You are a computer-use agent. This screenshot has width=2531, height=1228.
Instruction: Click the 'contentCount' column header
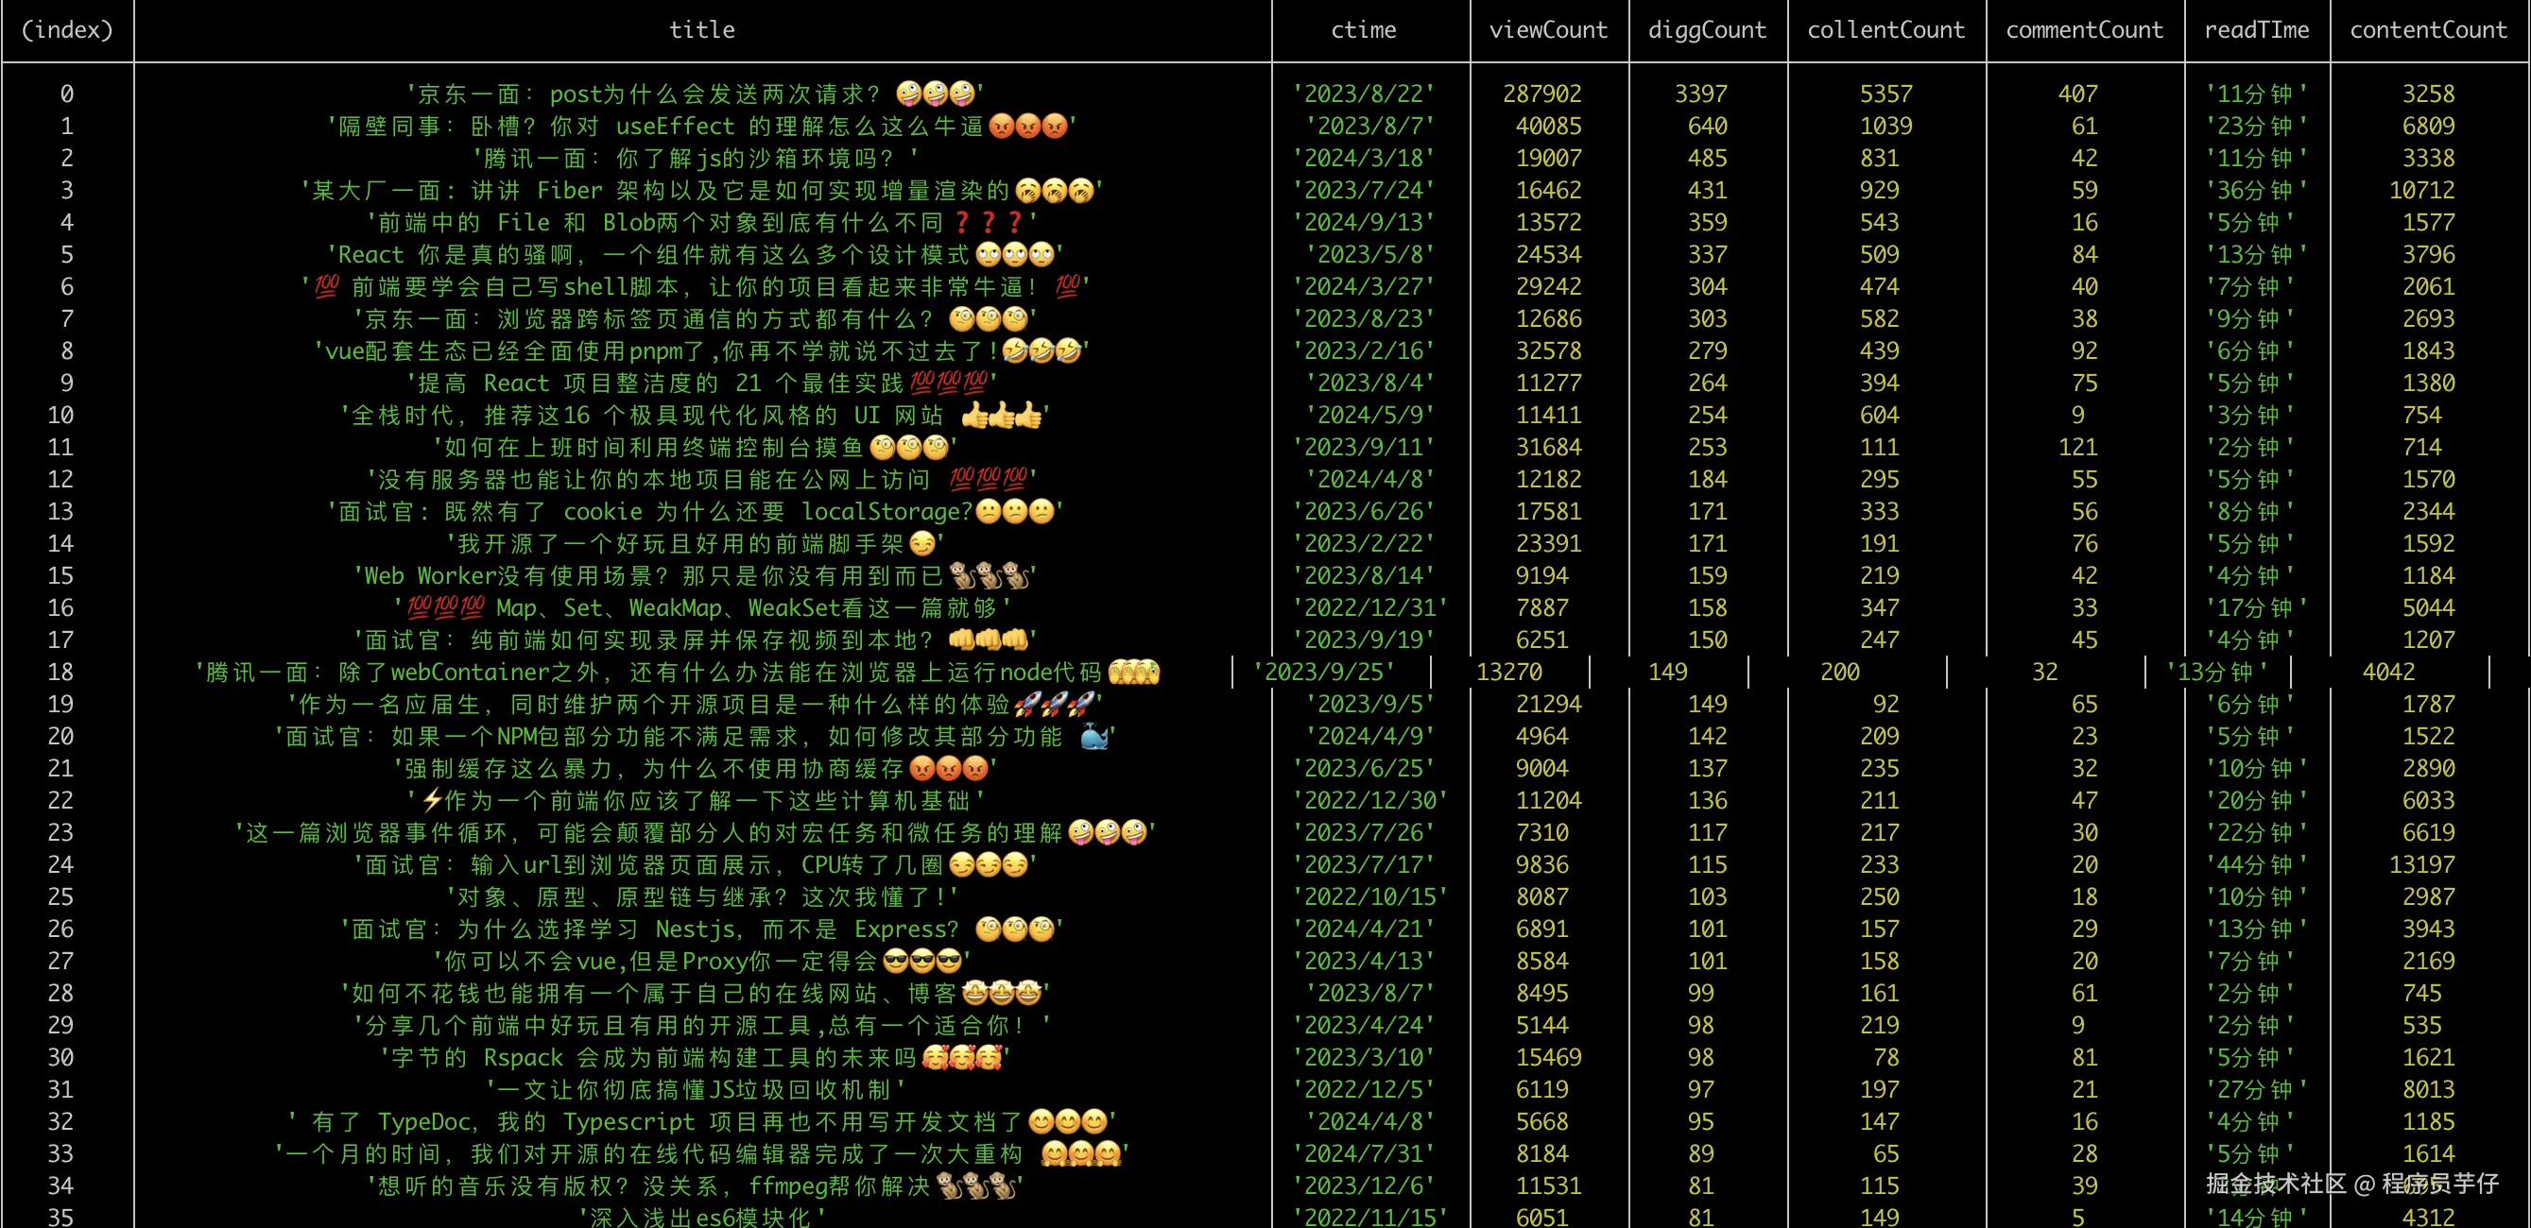[x=2428, y=30]
